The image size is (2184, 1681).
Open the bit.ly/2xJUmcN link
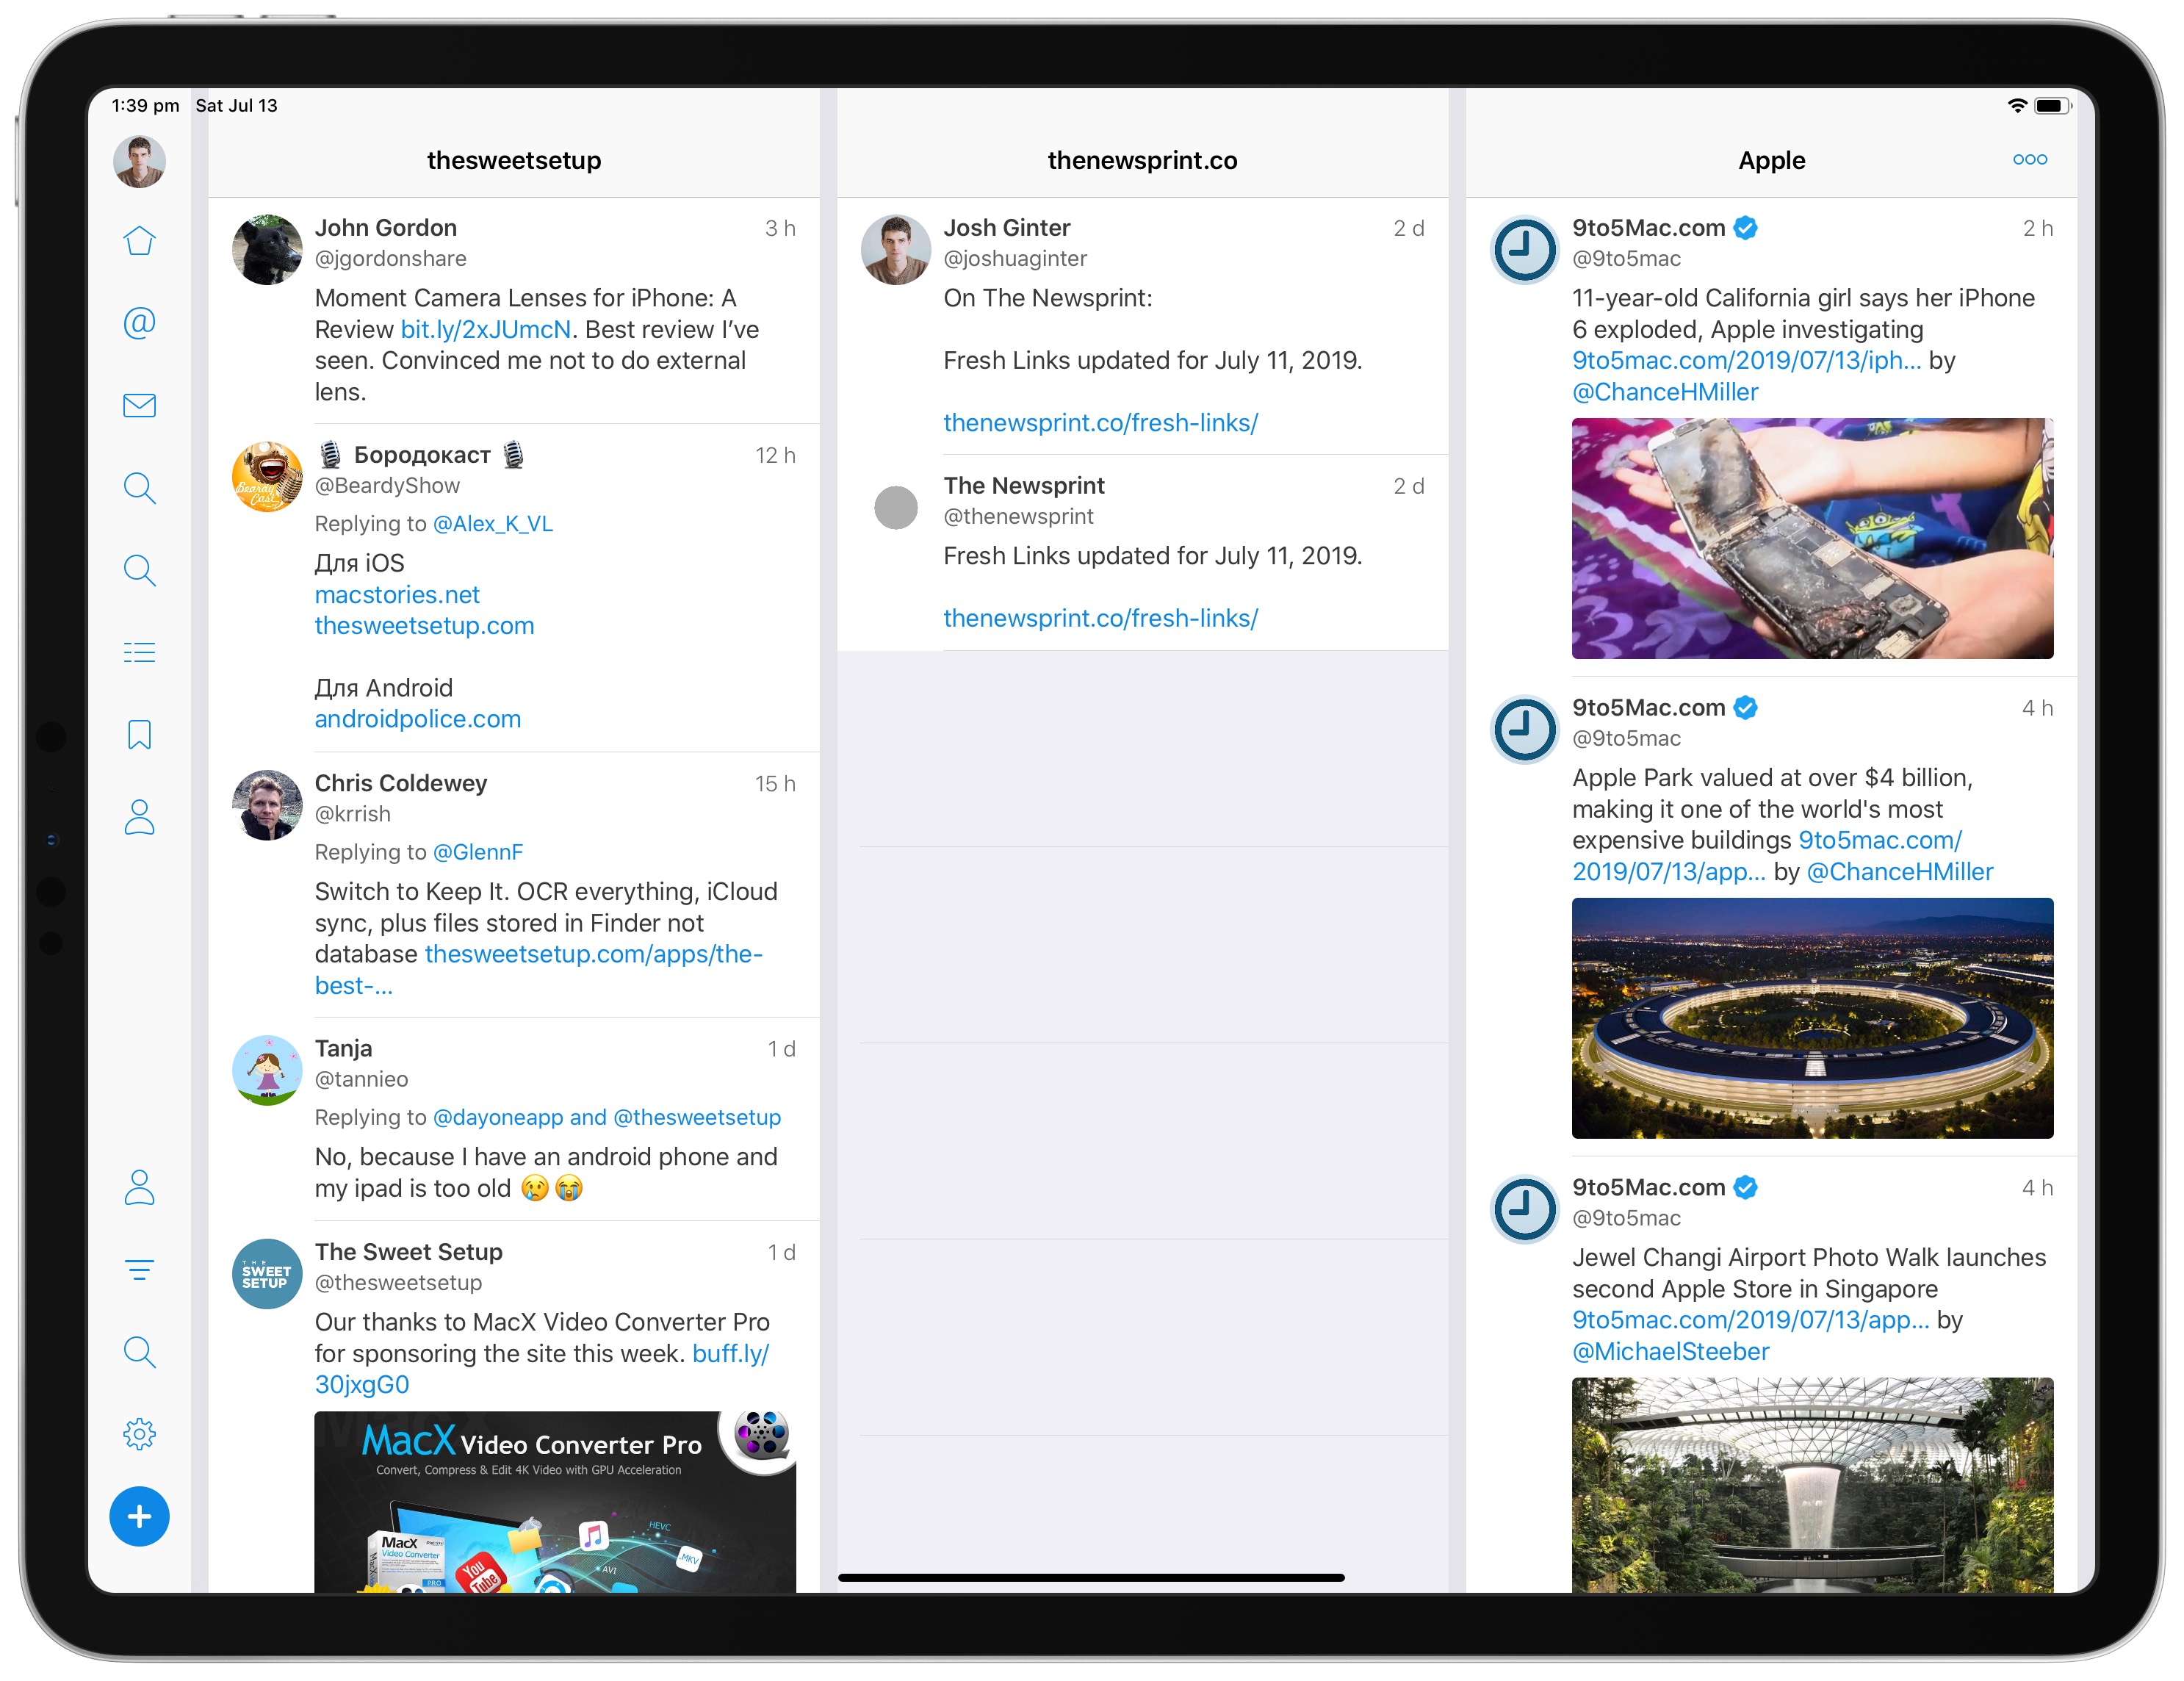click(x=486, y=329)
